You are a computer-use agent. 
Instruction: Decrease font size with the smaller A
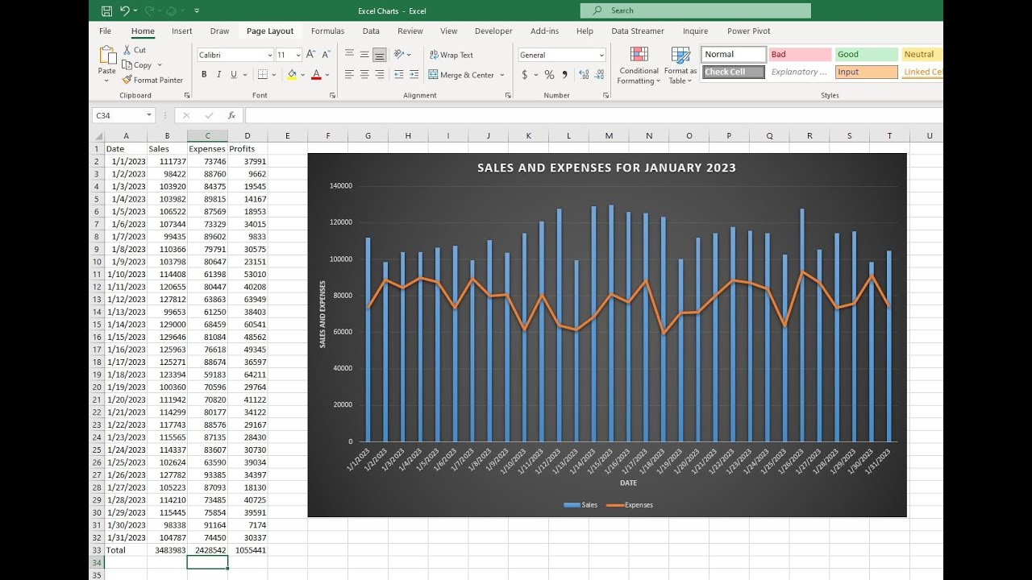(x=326, y=55)
